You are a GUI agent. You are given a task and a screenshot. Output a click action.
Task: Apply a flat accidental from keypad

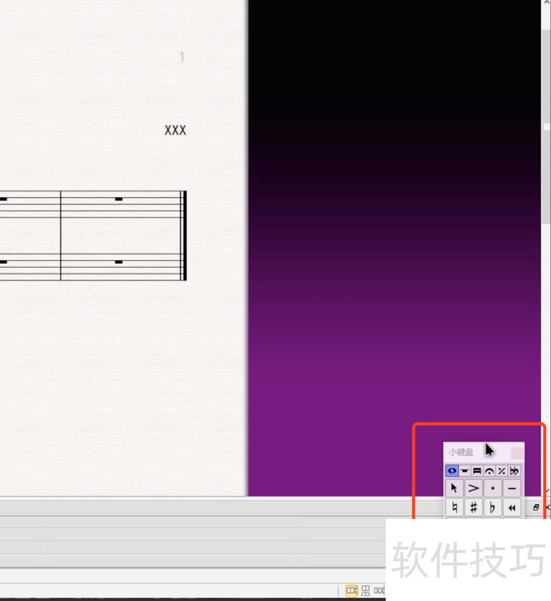(492, 508)
